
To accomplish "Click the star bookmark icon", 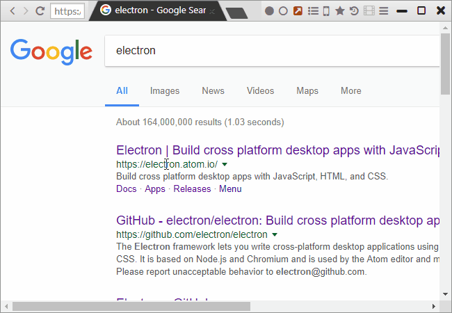I will pyautogui.click(x=340, y=11).
